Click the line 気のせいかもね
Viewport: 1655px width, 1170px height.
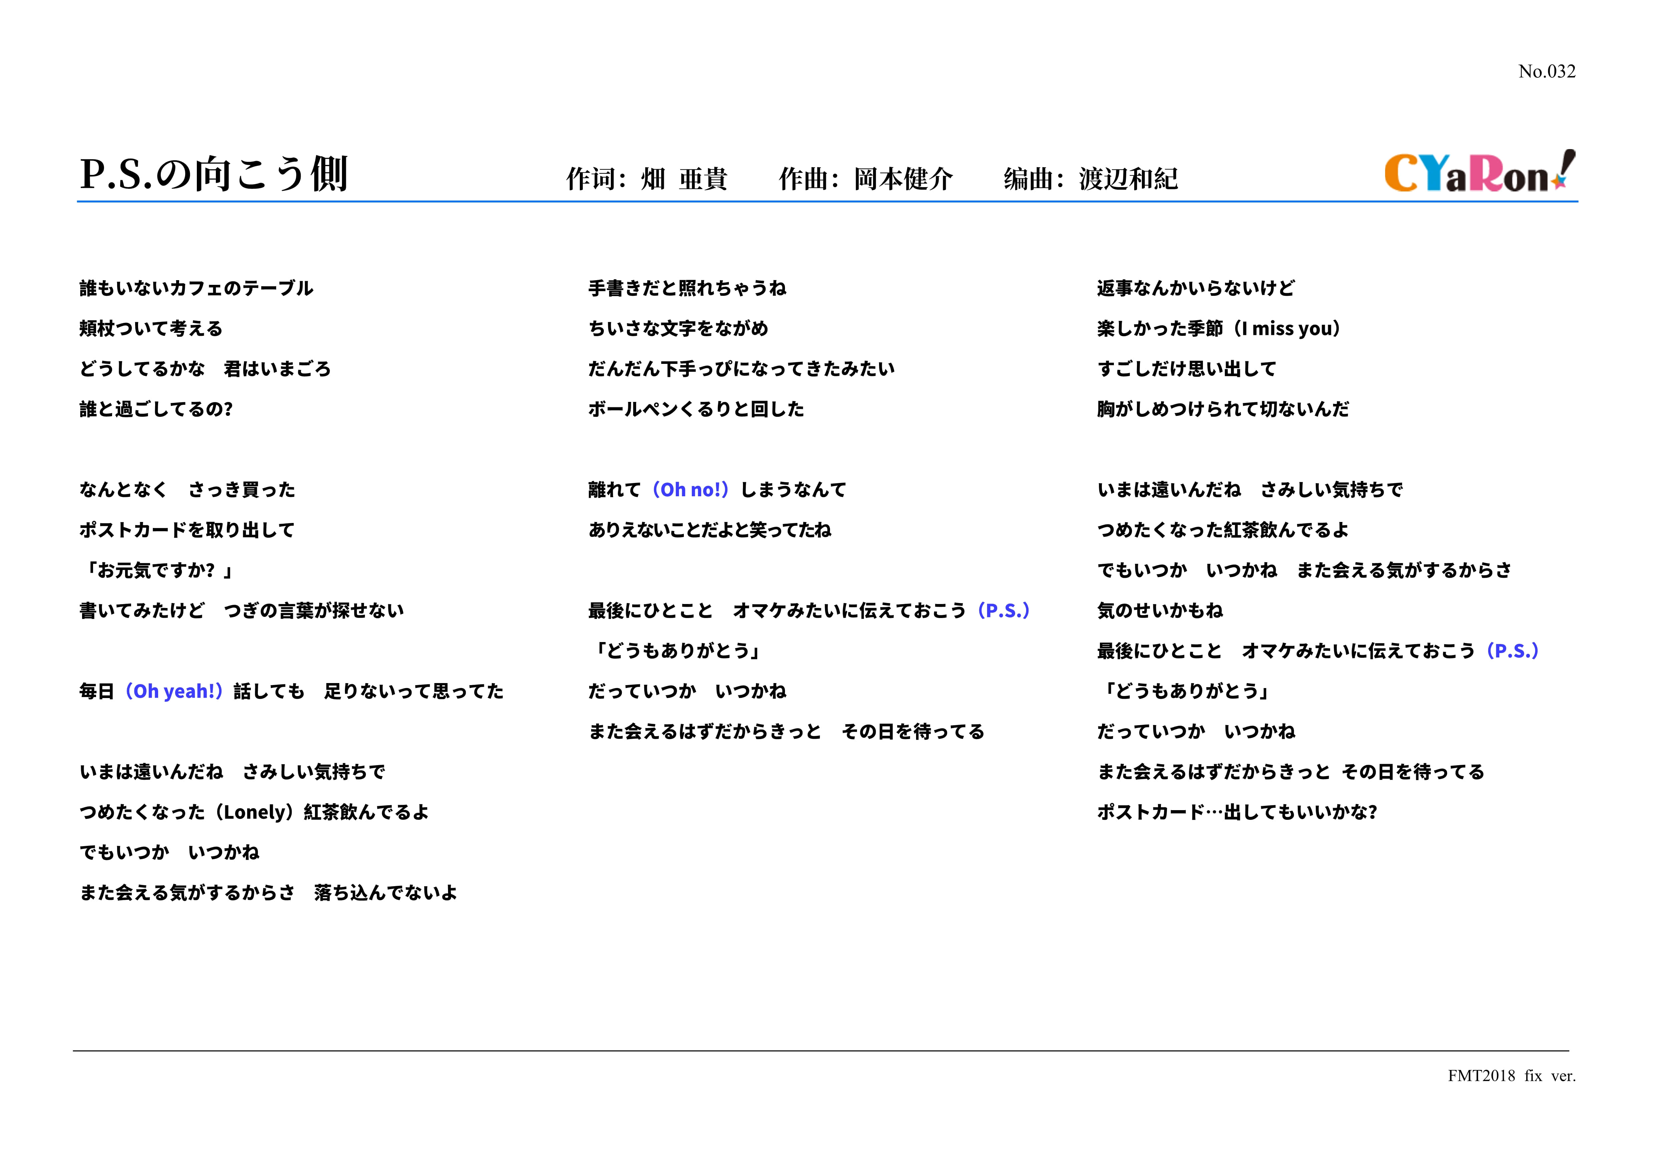pos(1160,611)
